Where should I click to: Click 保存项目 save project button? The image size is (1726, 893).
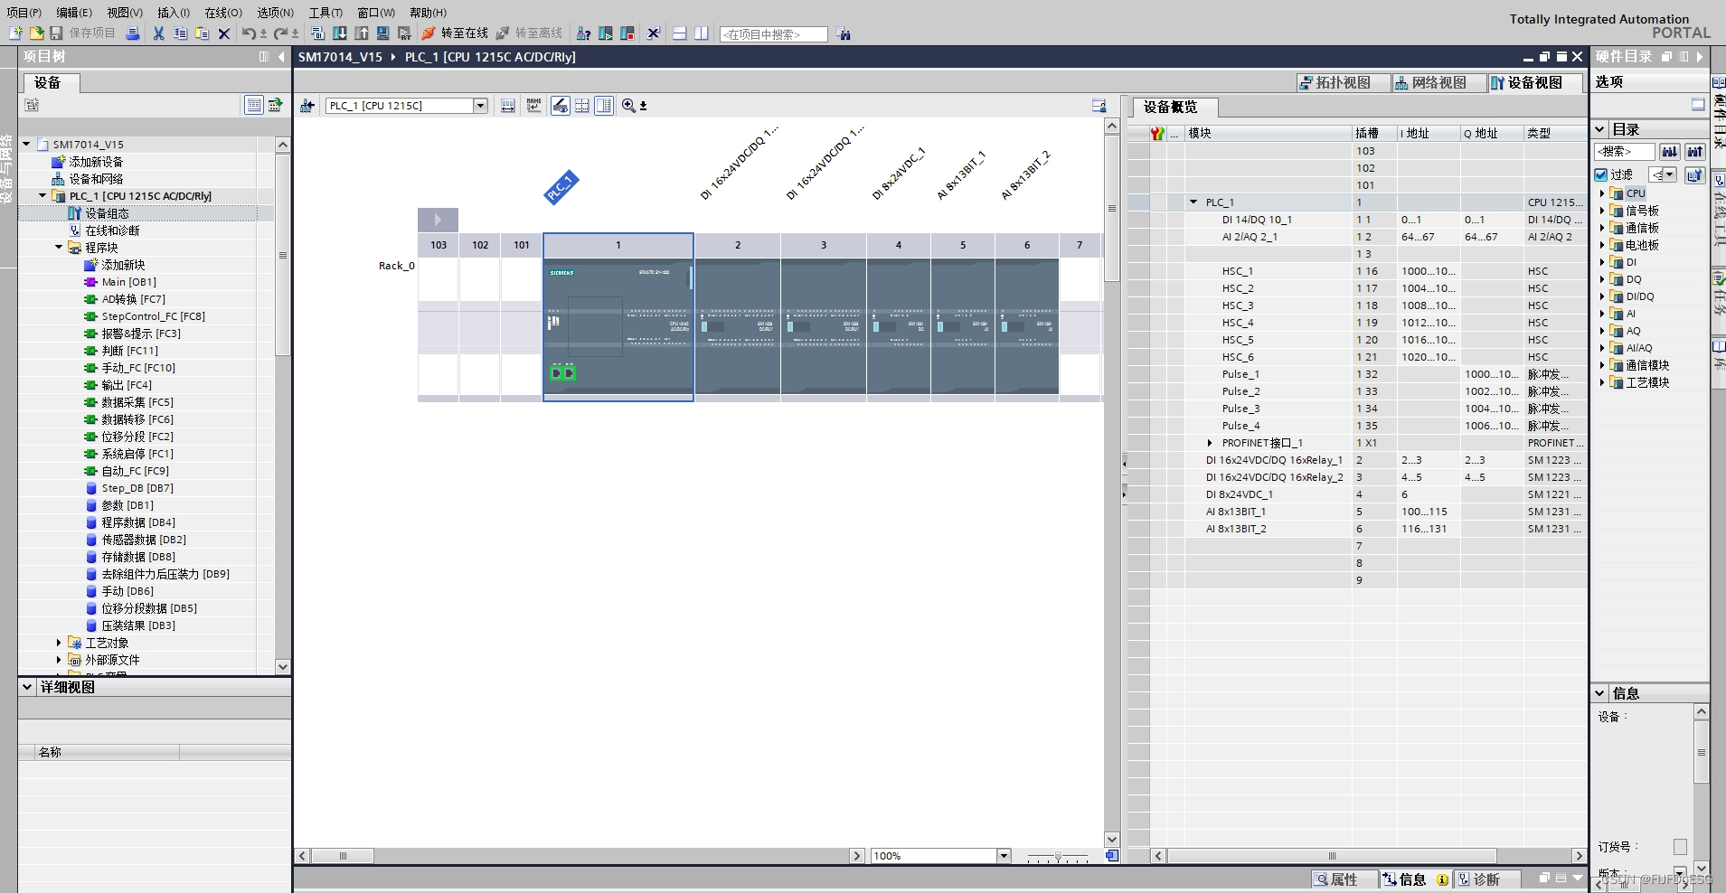coord(82,33)
